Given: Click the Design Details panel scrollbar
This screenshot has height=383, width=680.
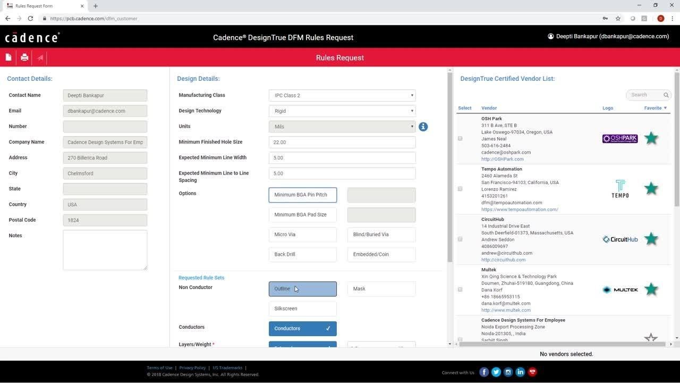Looking at the screenshot, I should (x=449, y=168).
